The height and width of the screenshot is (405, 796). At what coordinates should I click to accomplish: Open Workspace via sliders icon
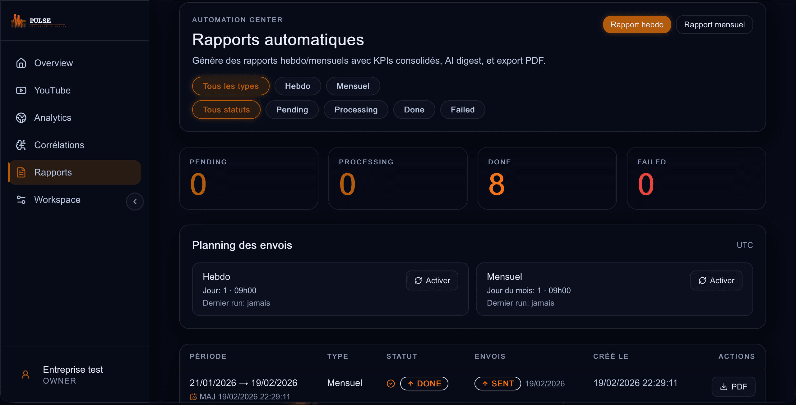pyautogui.click(x=21, y=200)
